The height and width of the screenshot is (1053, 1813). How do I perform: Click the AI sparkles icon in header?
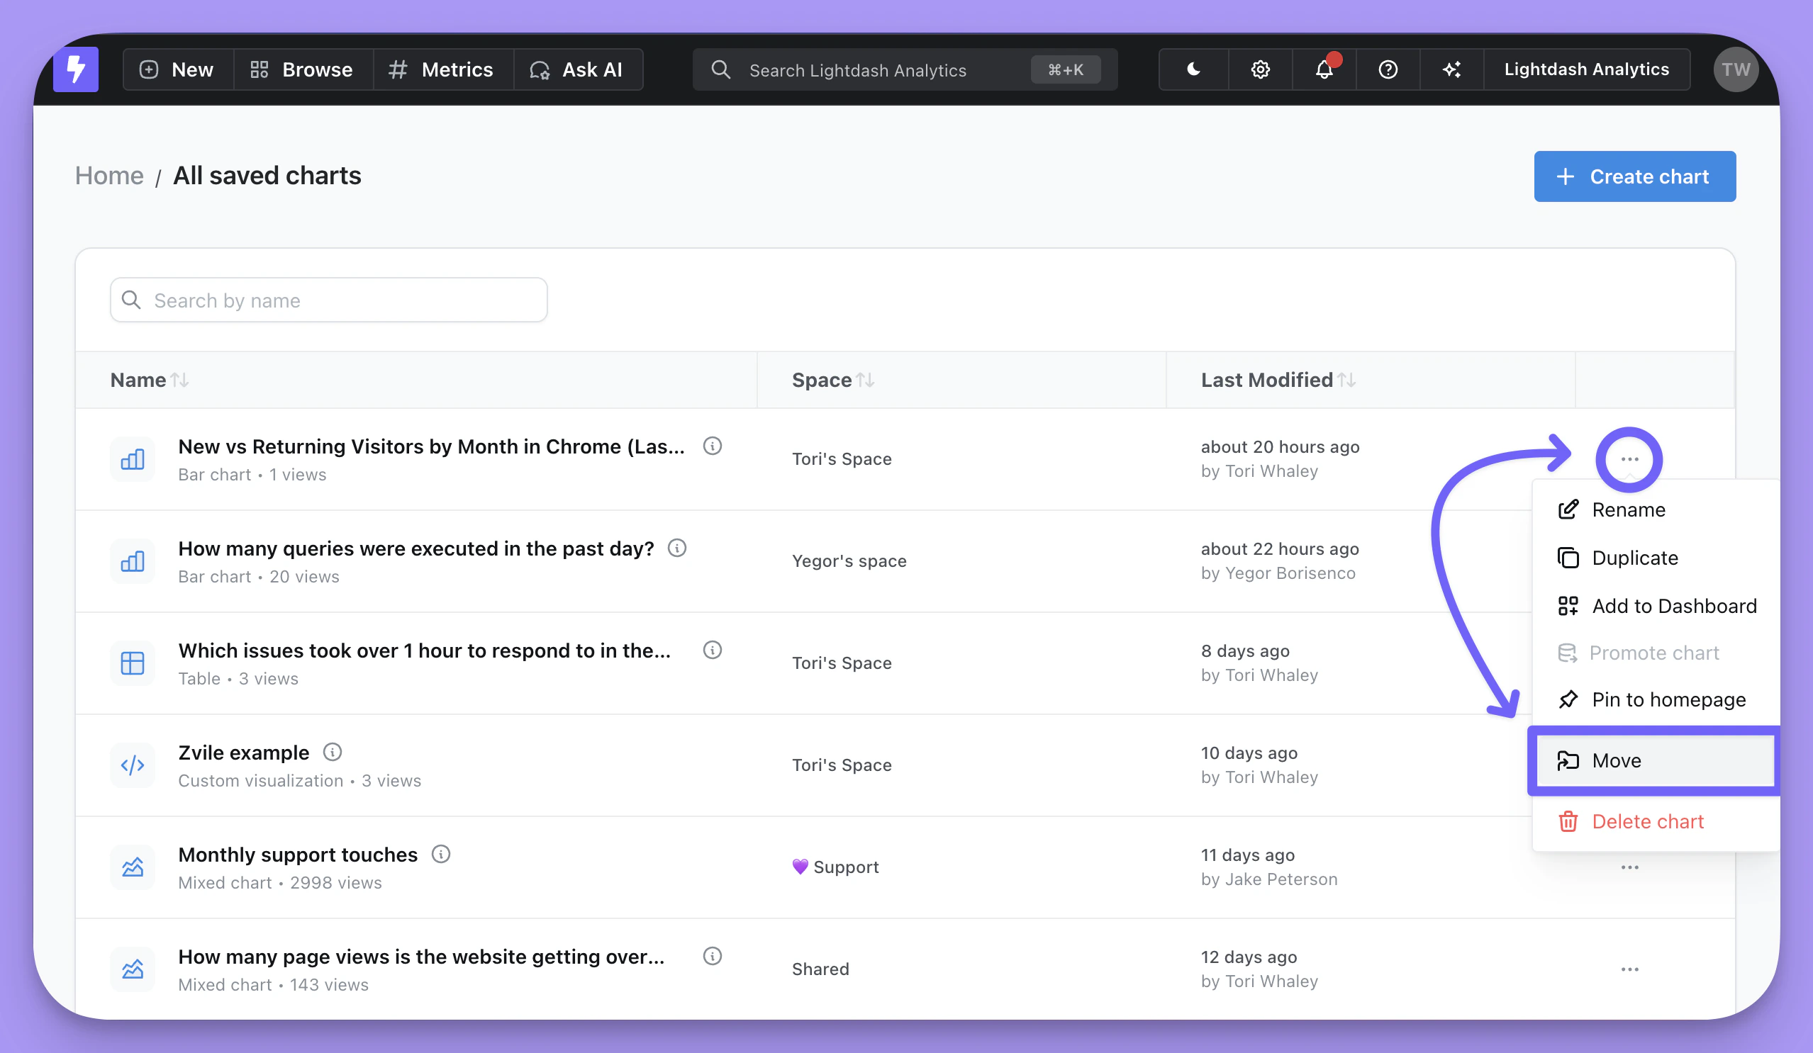1451,69
